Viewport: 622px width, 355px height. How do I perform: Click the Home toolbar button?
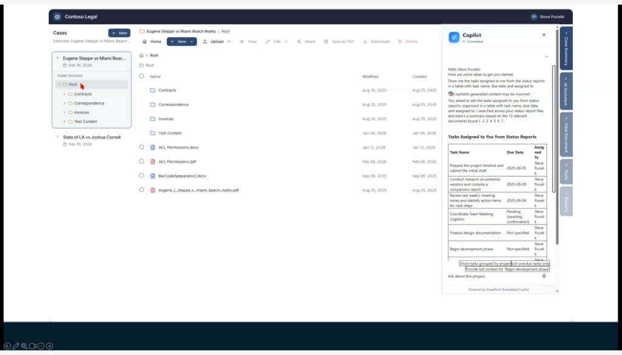pos(152,42)
